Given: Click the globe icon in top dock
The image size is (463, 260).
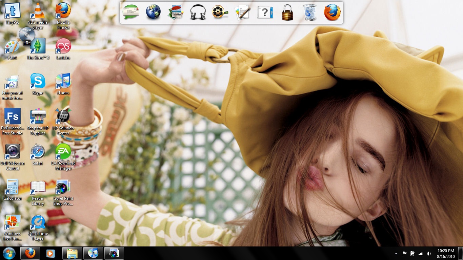Looking at the screenshot, I should [153, 13].
